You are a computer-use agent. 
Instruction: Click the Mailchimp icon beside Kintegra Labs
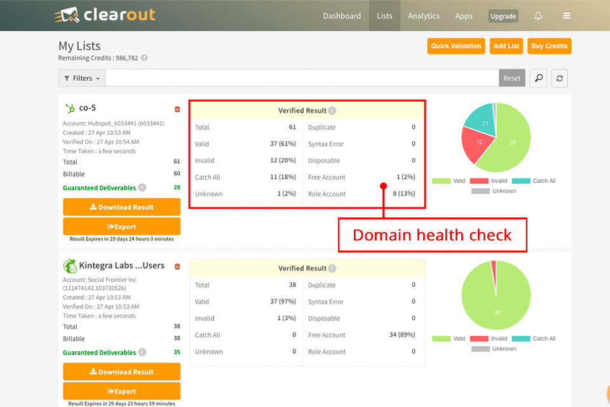pos(70,266)
